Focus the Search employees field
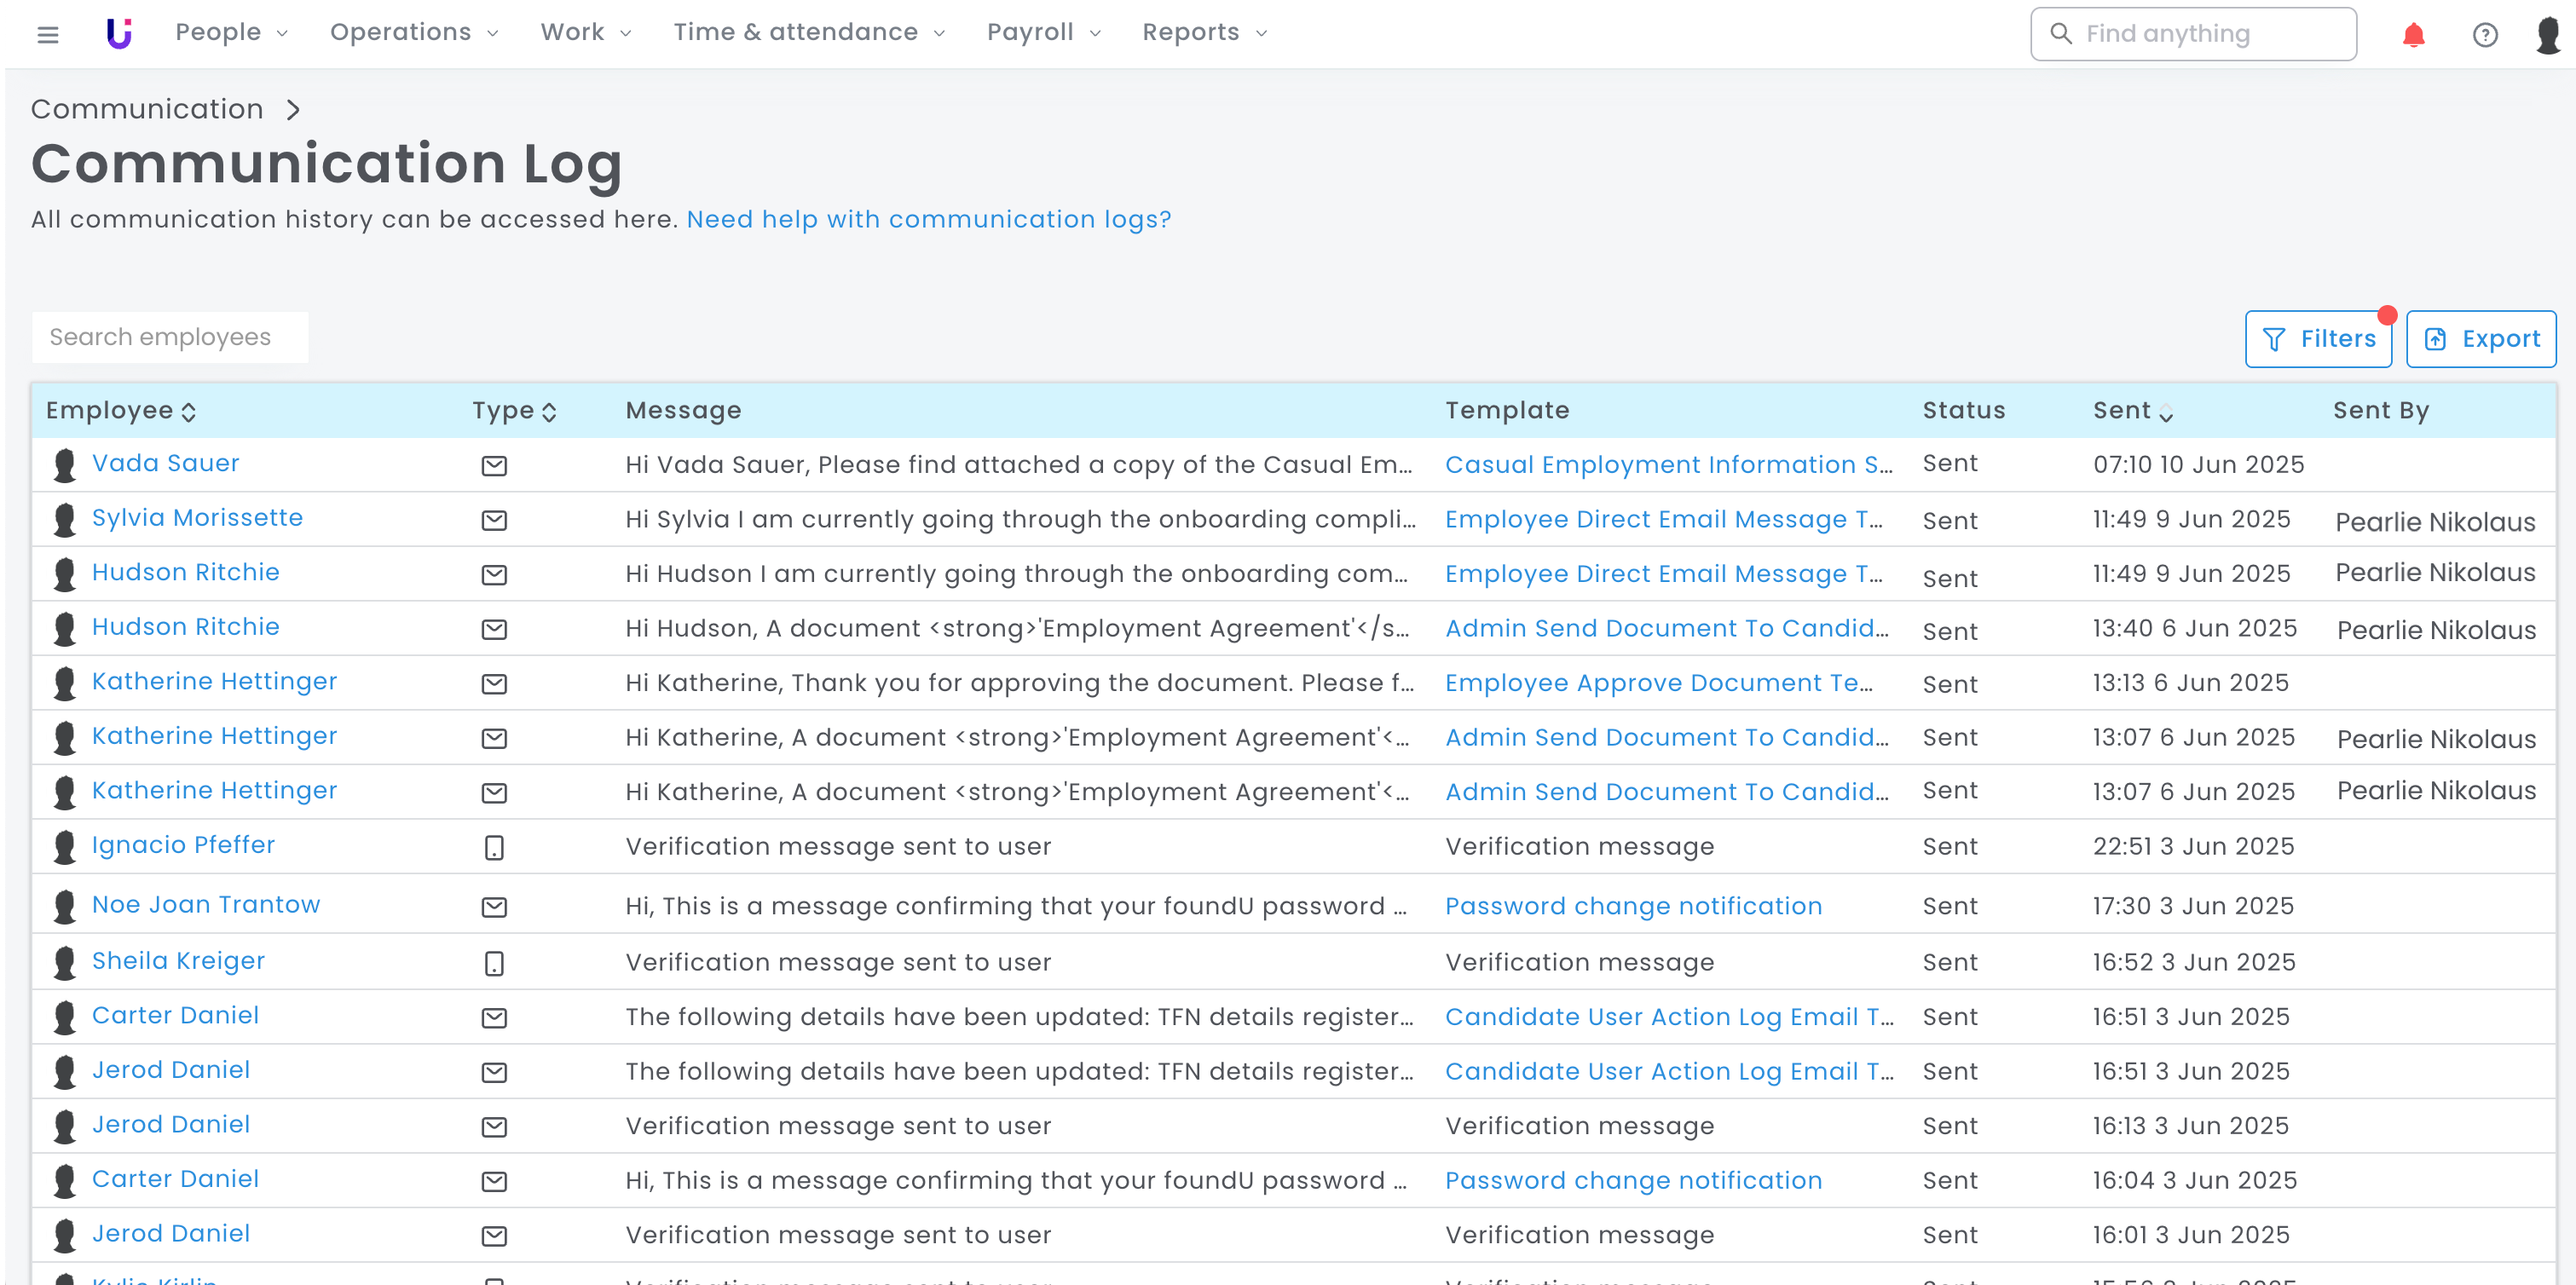Viewport: 2576px width, 1285px height. coord(170,338)
